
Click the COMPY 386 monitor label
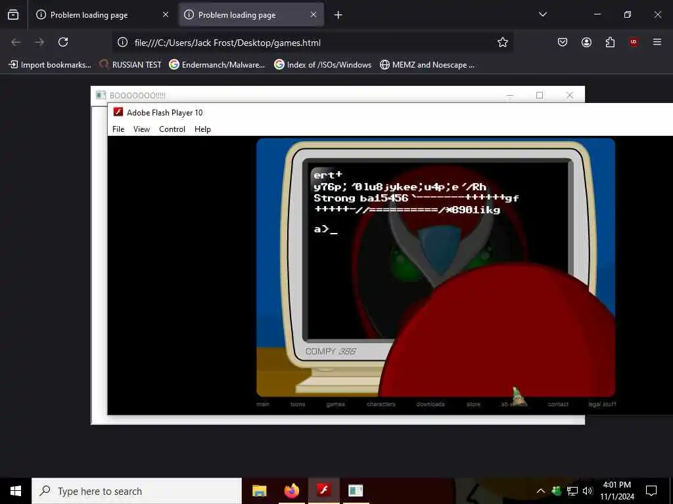point(331,352)
